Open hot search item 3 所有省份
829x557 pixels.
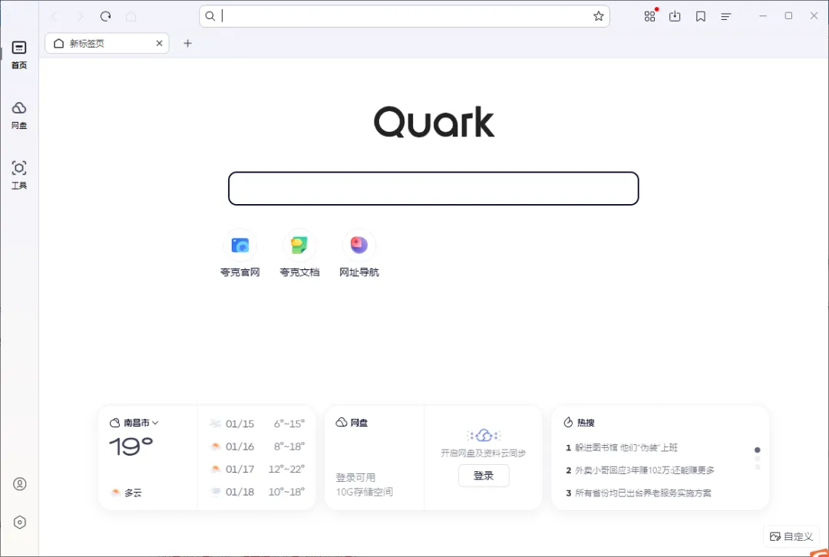pos(639,493)
